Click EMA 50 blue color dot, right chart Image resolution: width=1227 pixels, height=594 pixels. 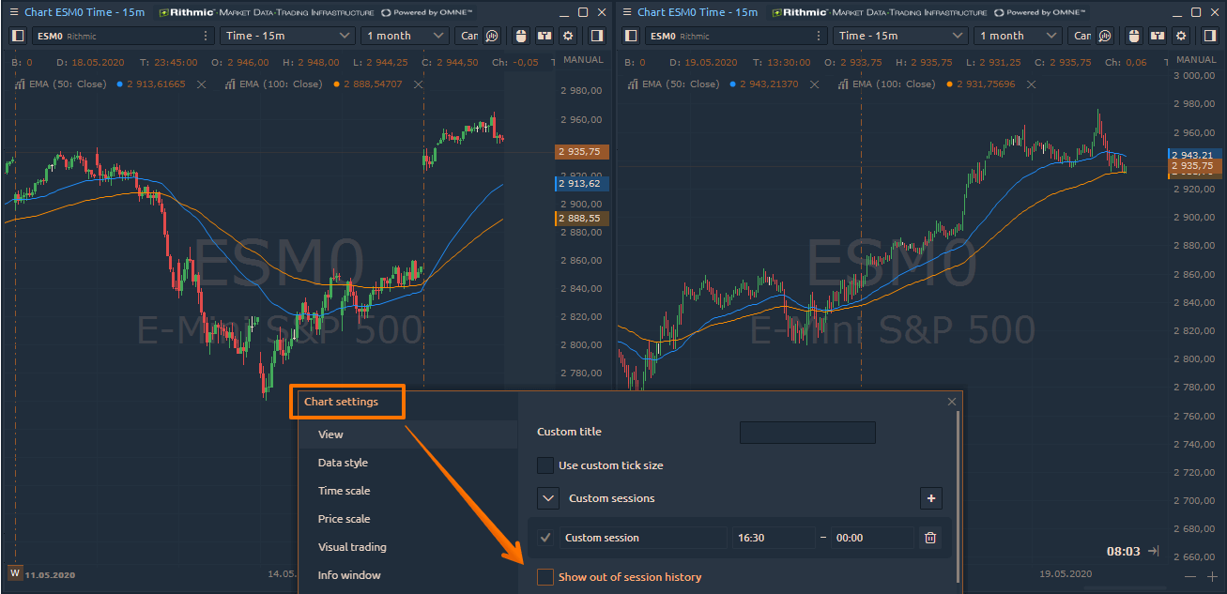(x=732, y=84)
